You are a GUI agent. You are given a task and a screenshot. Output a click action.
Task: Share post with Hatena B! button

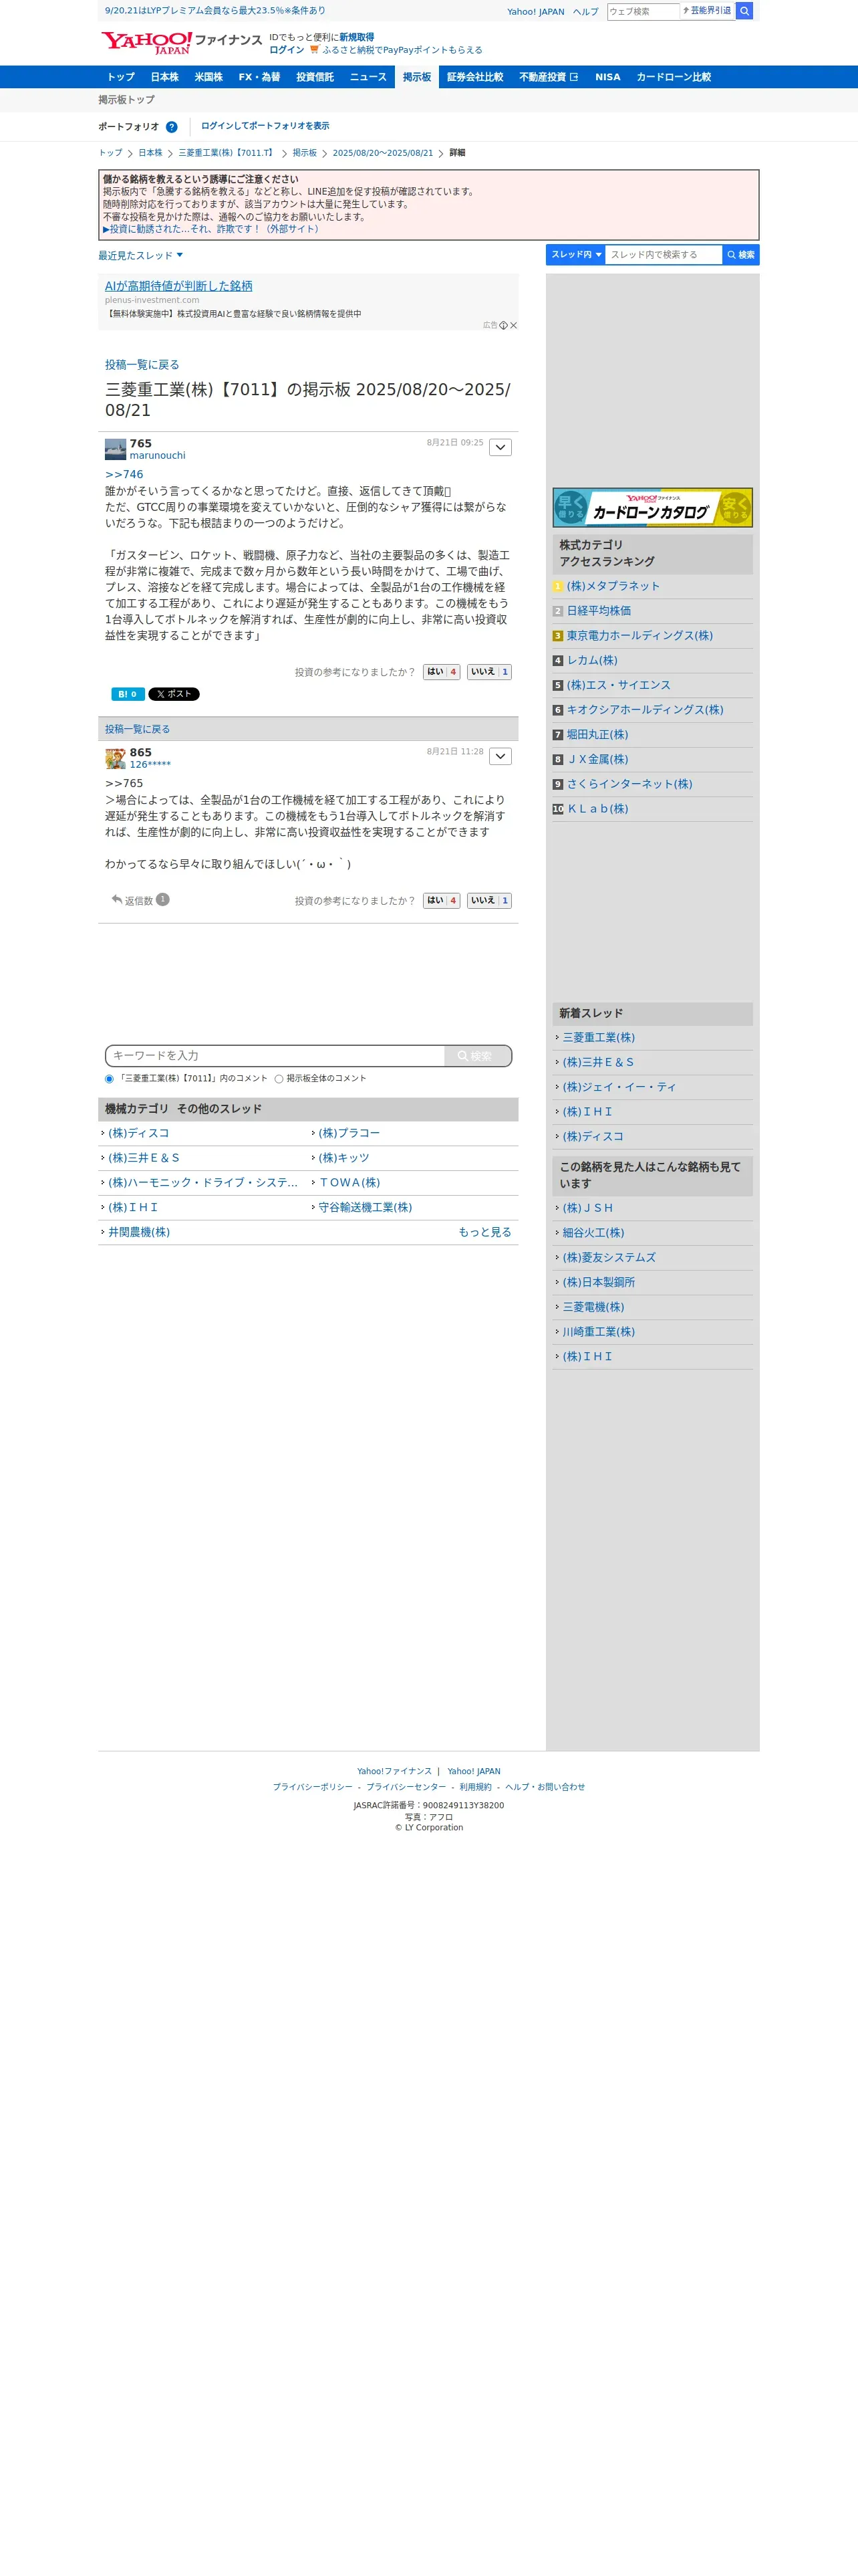[128, 694]
